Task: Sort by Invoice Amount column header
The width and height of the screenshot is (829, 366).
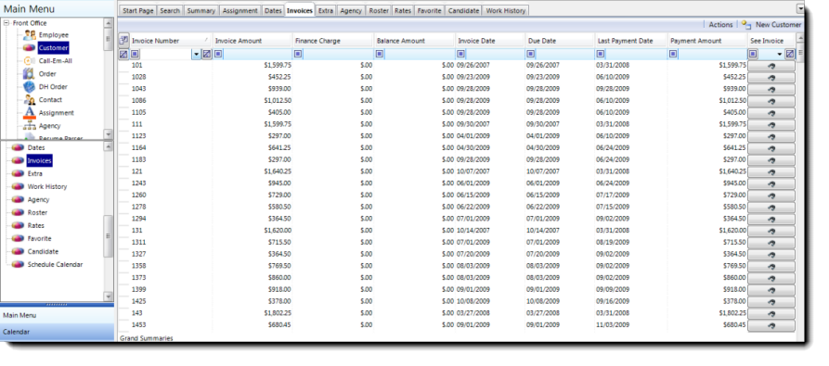Action: [x=253, y=41]
